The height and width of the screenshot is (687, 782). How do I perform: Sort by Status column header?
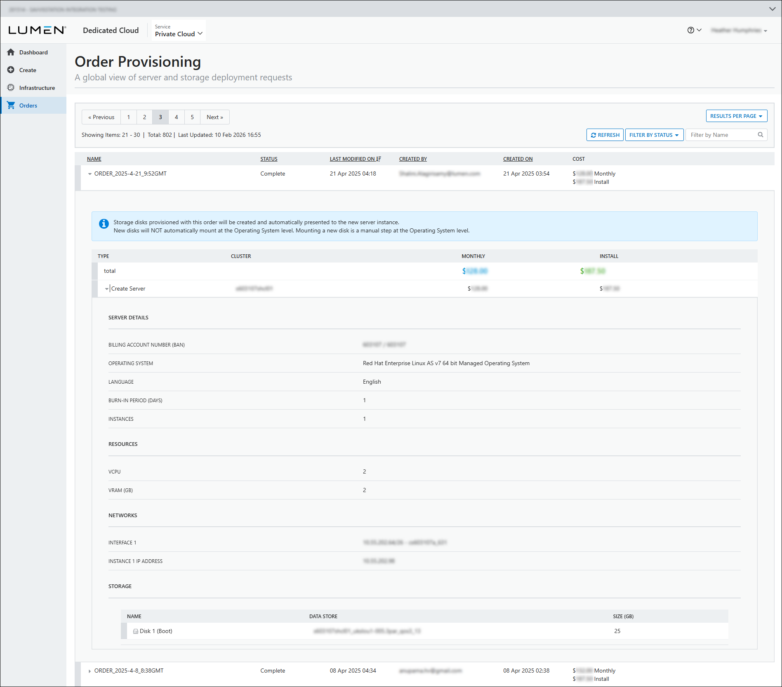(x=269, y=159)
